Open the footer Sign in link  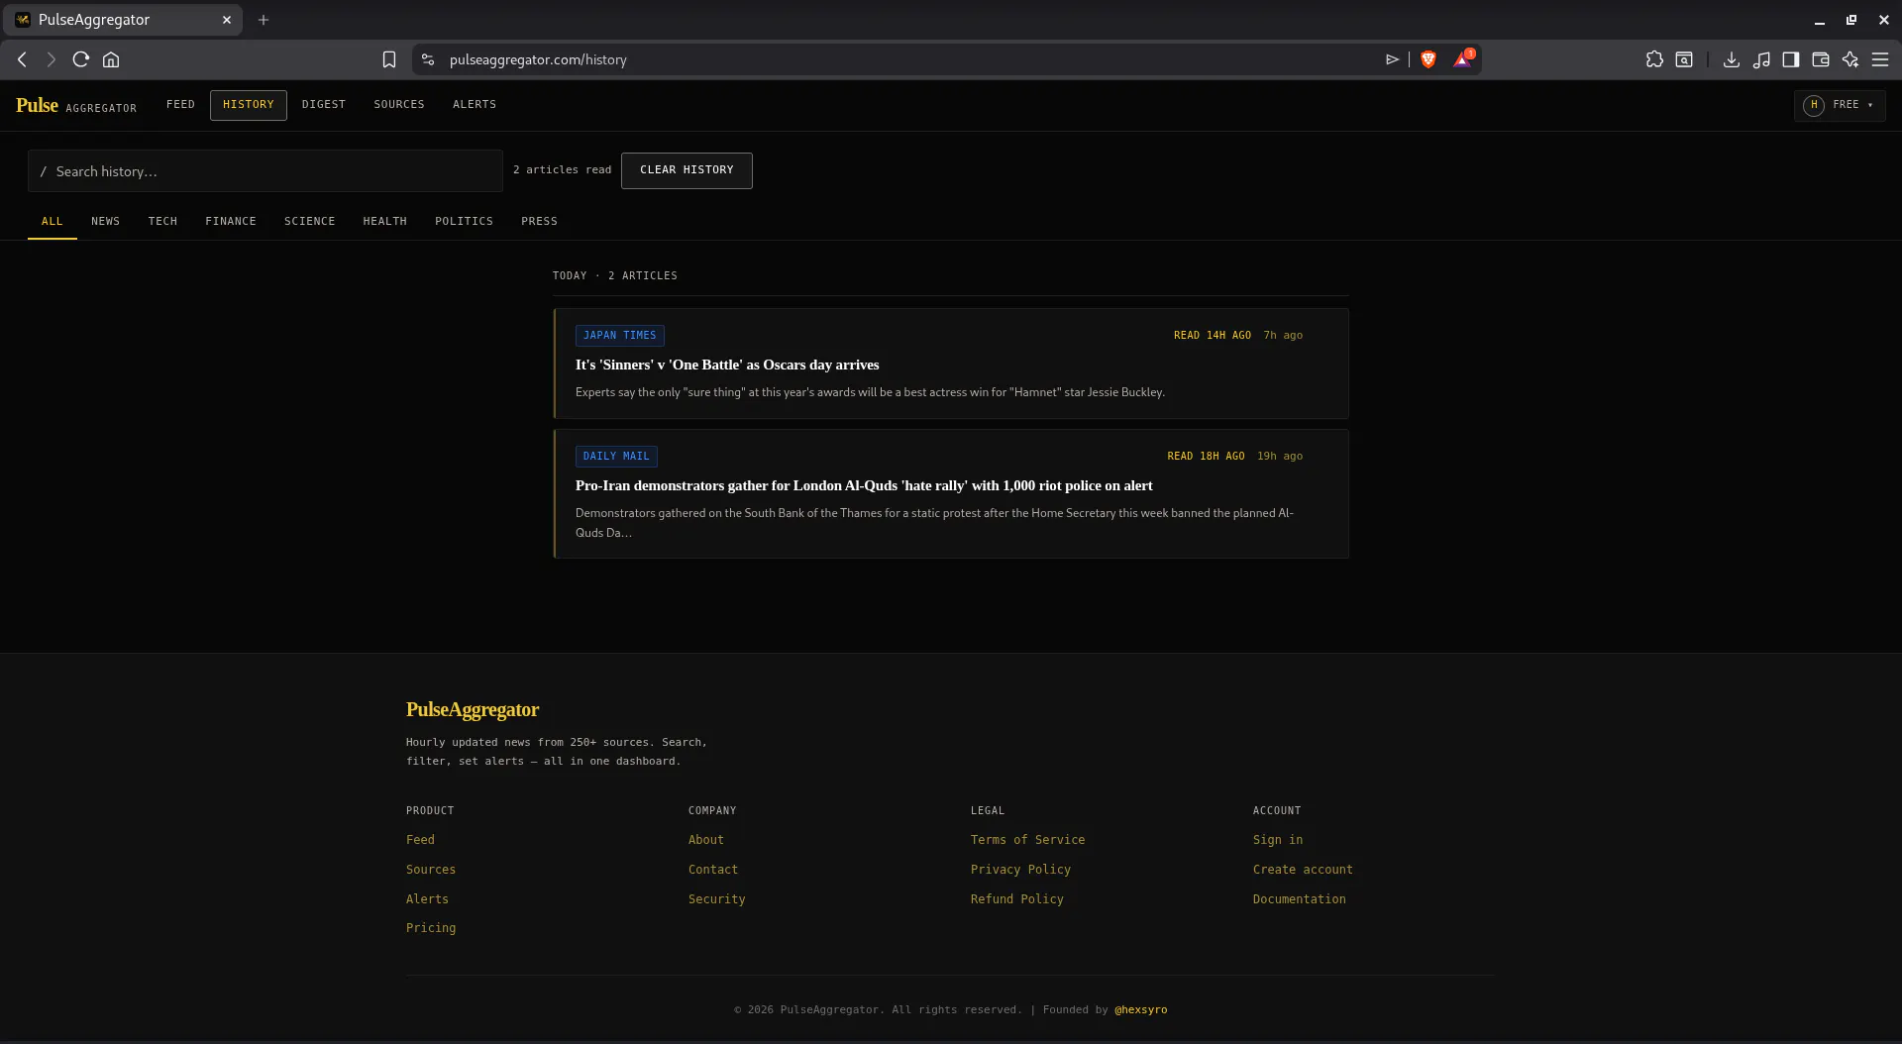[1278, 840]
